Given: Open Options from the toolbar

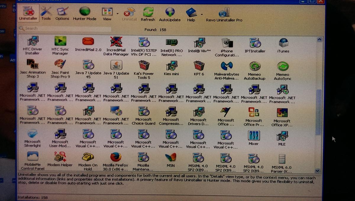Looking at the screenshot, I should tap(62, 14).
